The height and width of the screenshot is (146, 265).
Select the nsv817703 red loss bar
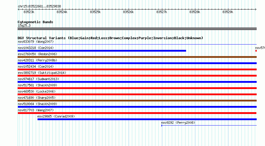[137, 113]
